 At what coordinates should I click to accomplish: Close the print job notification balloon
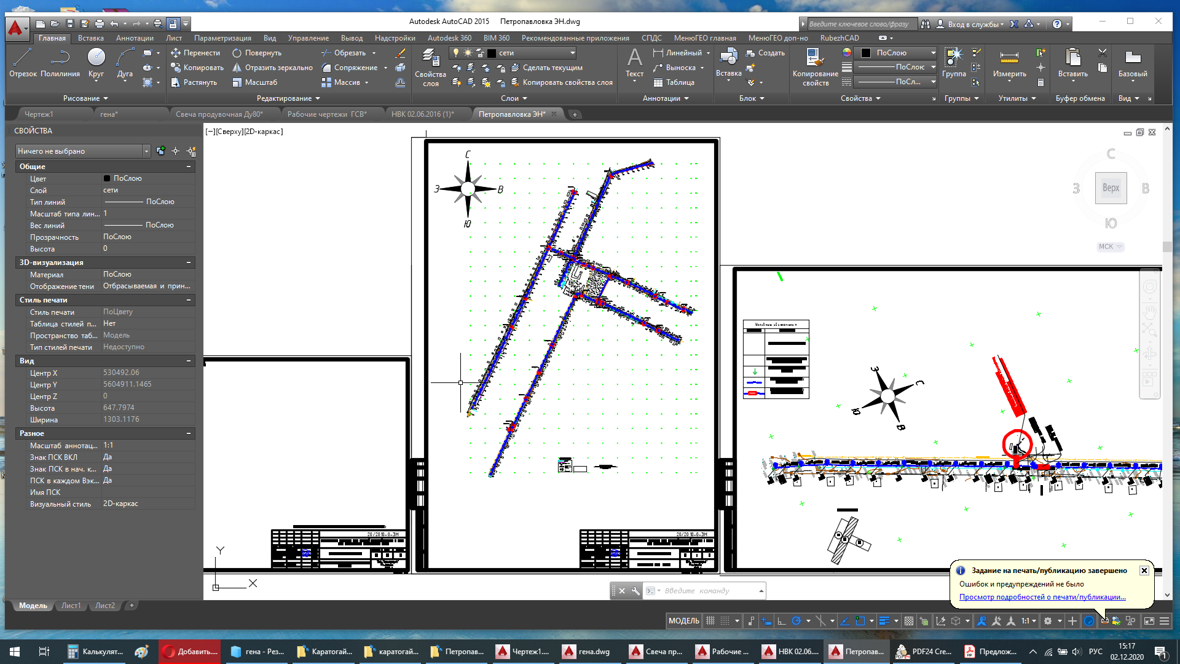coord(1144,571)
